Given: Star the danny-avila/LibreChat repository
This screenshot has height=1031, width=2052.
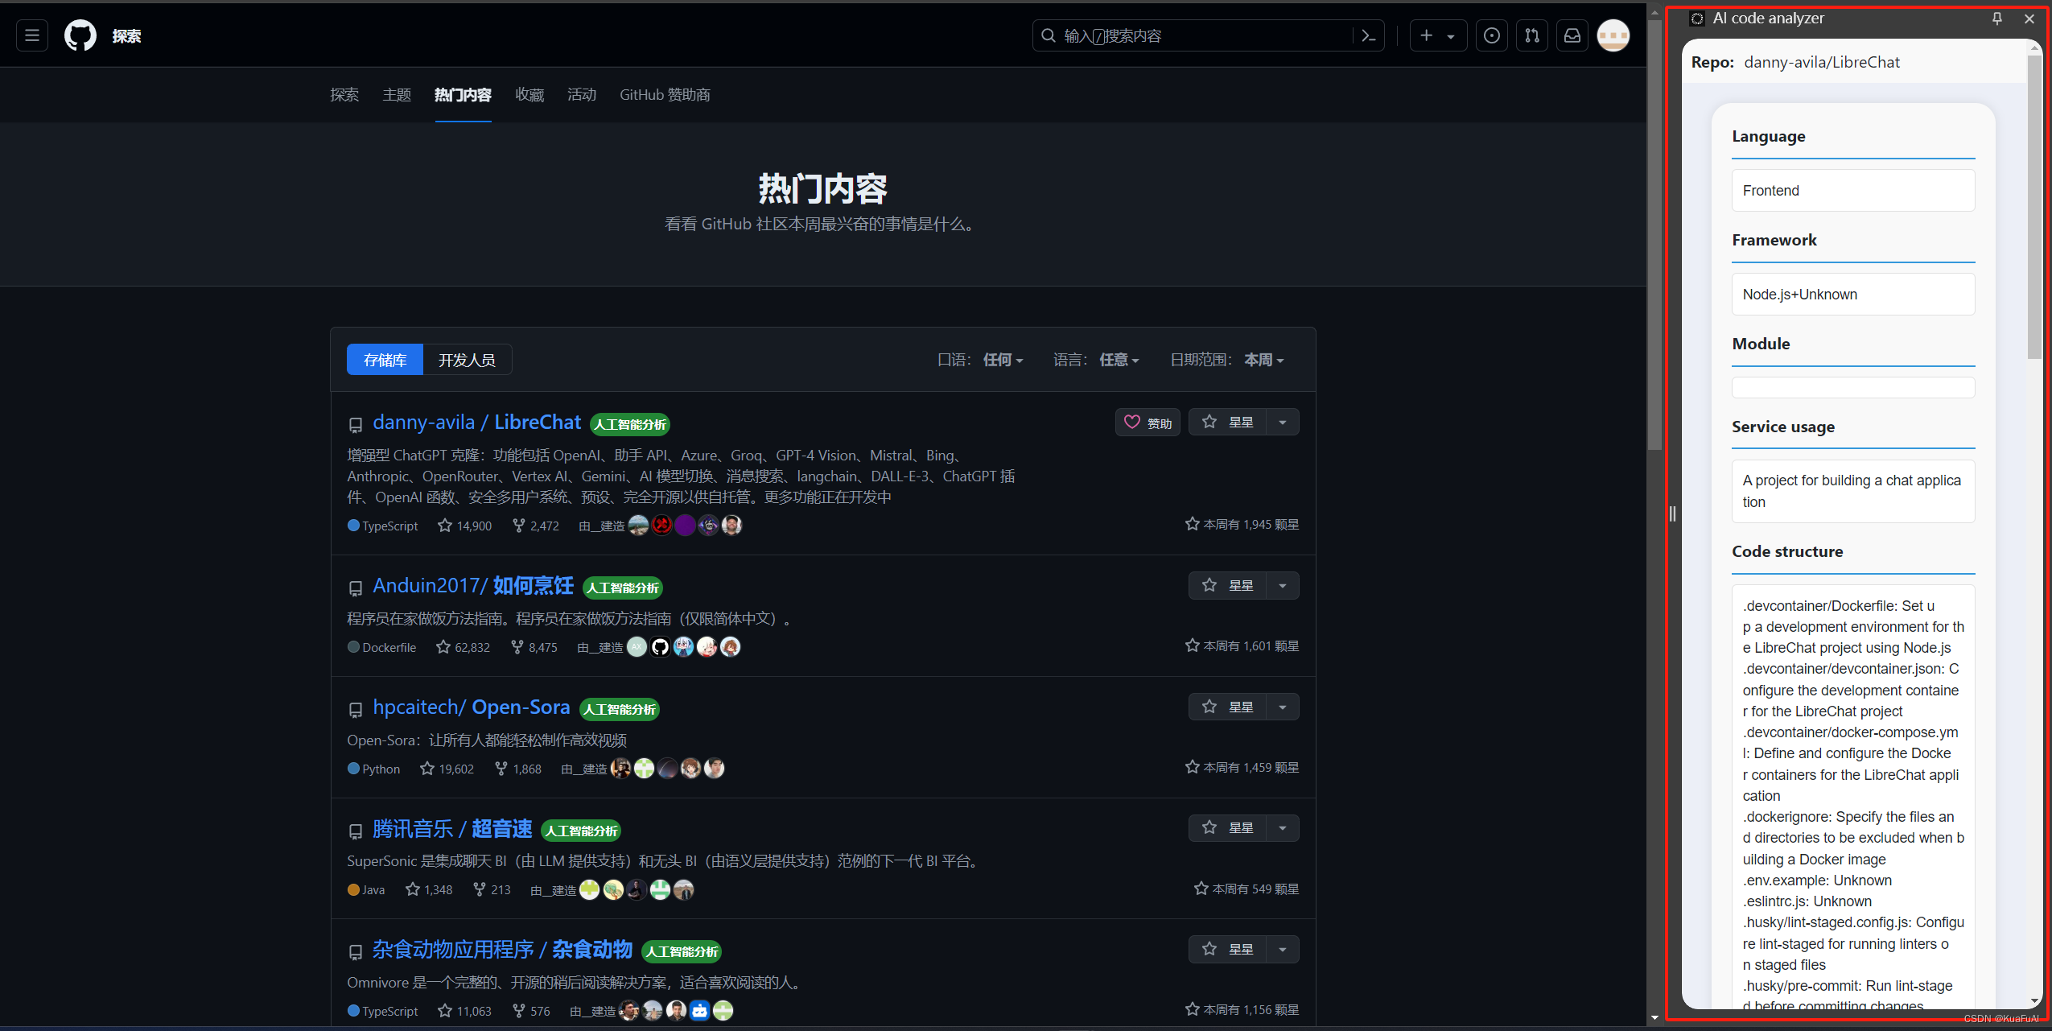Looking at the screenshot, I should [x=1227, y=423].
